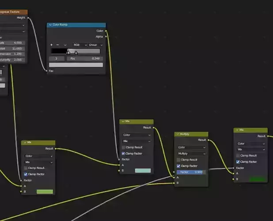Click the Musgrave Detail 11.000 field
The height and width of the screenshot is (221, 273).
click(12, 49)
